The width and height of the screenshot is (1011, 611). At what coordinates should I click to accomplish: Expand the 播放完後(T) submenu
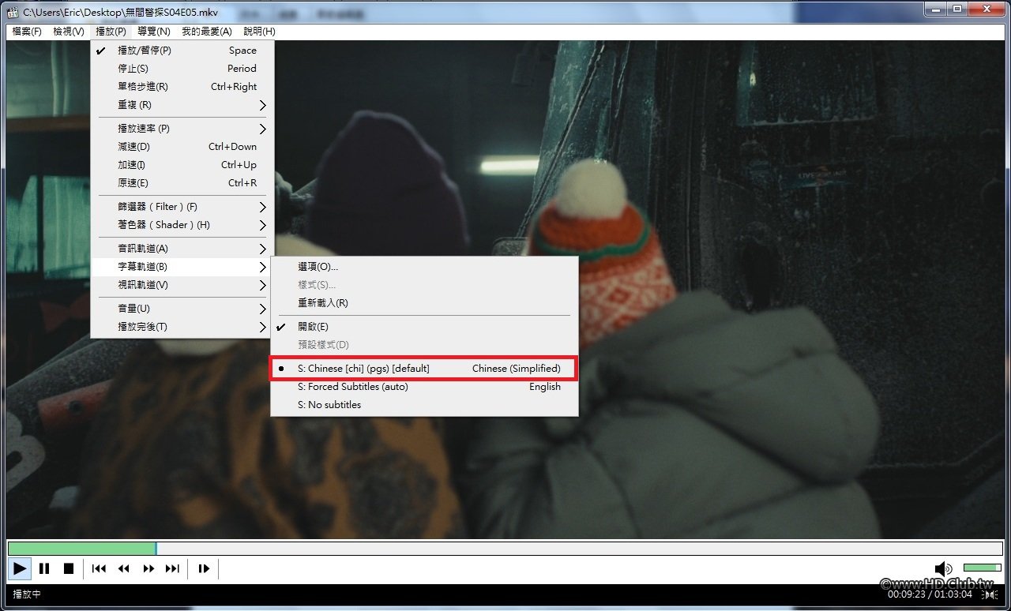(x=182, y=327)
